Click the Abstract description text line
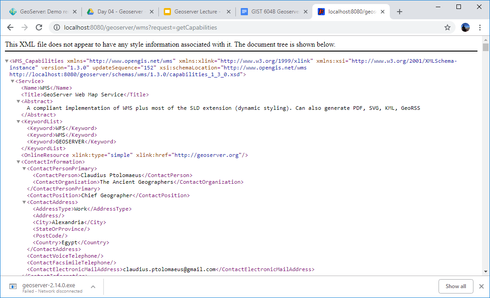 (x=223, y=108)
